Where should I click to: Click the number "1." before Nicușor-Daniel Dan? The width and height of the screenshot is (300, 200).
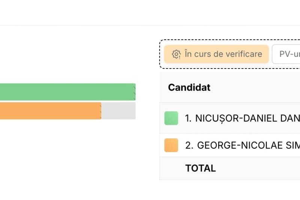point(189,118)
